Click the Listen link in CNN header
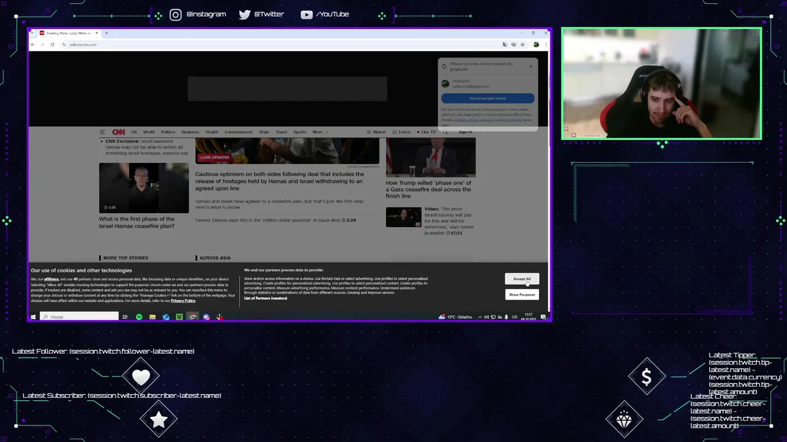 pyautogui.click(x=401, y=132)
